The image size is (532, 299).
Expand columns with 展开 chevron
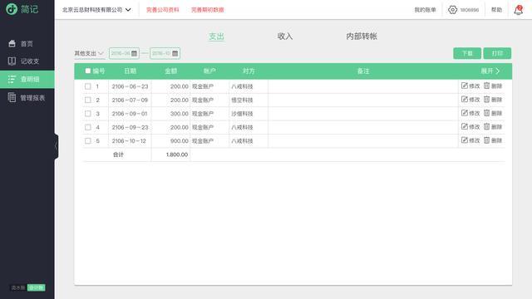click(x=490, y=71)
